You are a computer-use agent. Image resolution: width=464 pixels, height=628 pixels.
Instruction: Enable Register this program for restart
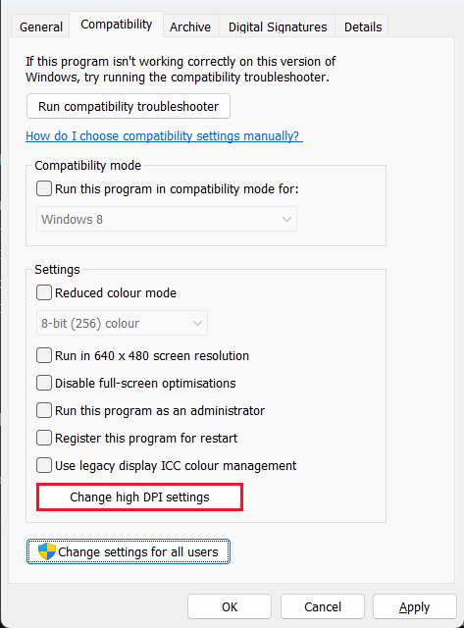44,438
